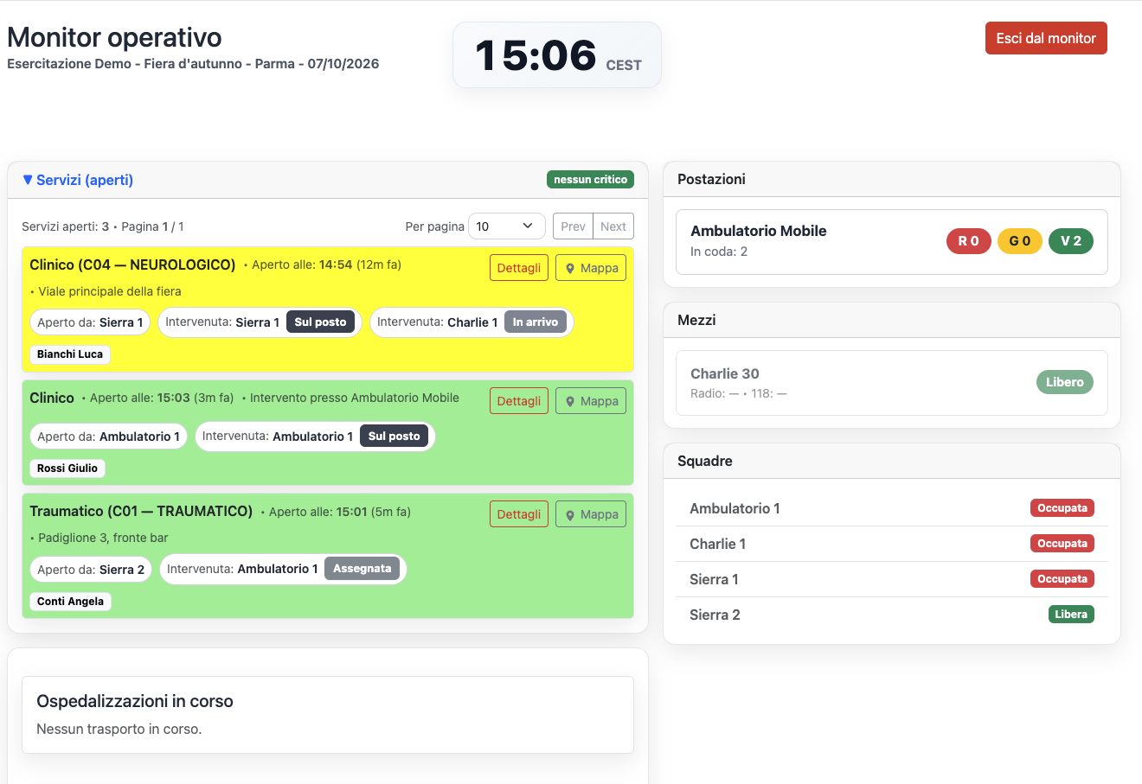The height and width of the screenshot is (784, 1142).
Task: Open Dettagli for Traumatico C01 service
Action: [519, 514]
